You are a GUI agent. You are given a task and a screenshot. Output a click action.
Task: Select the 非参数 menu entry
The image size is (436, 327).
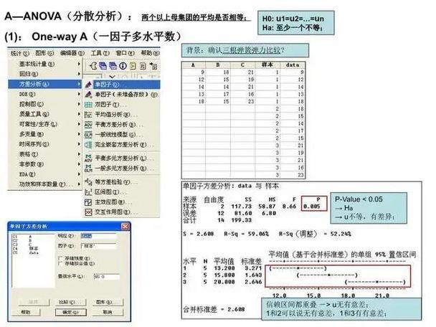tap(44, 164)
